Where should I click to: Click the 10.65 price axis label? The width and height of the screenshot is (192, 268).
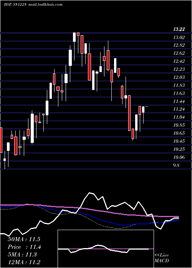click(179, 133)
